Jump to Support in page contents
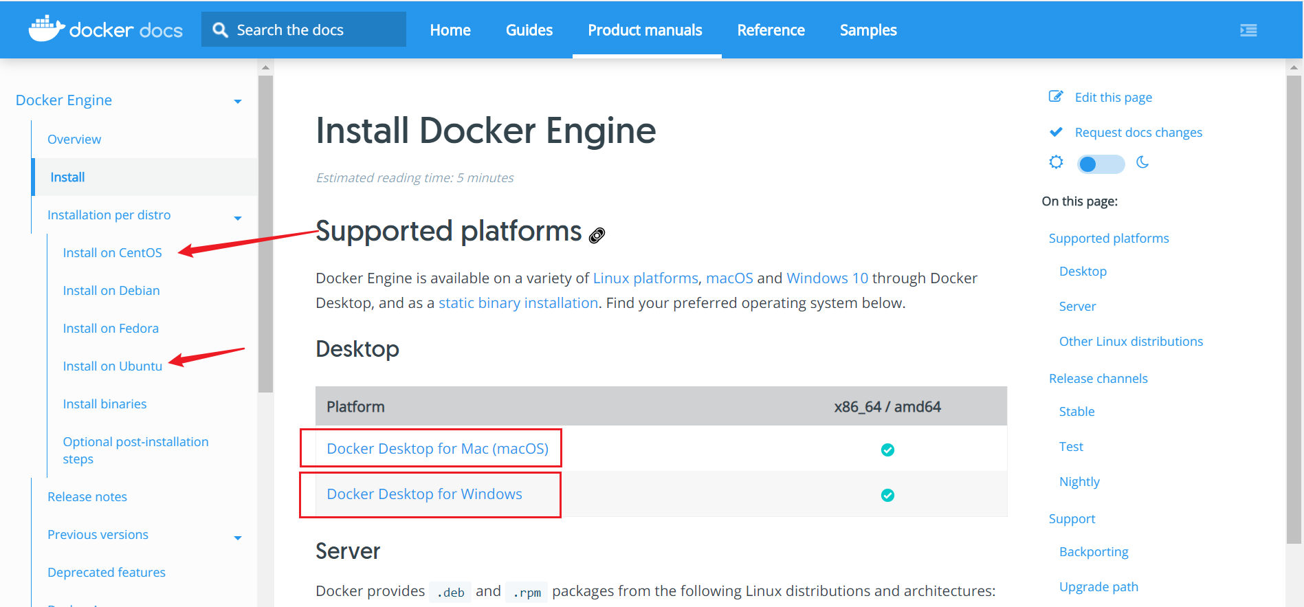 point(1072,519)
